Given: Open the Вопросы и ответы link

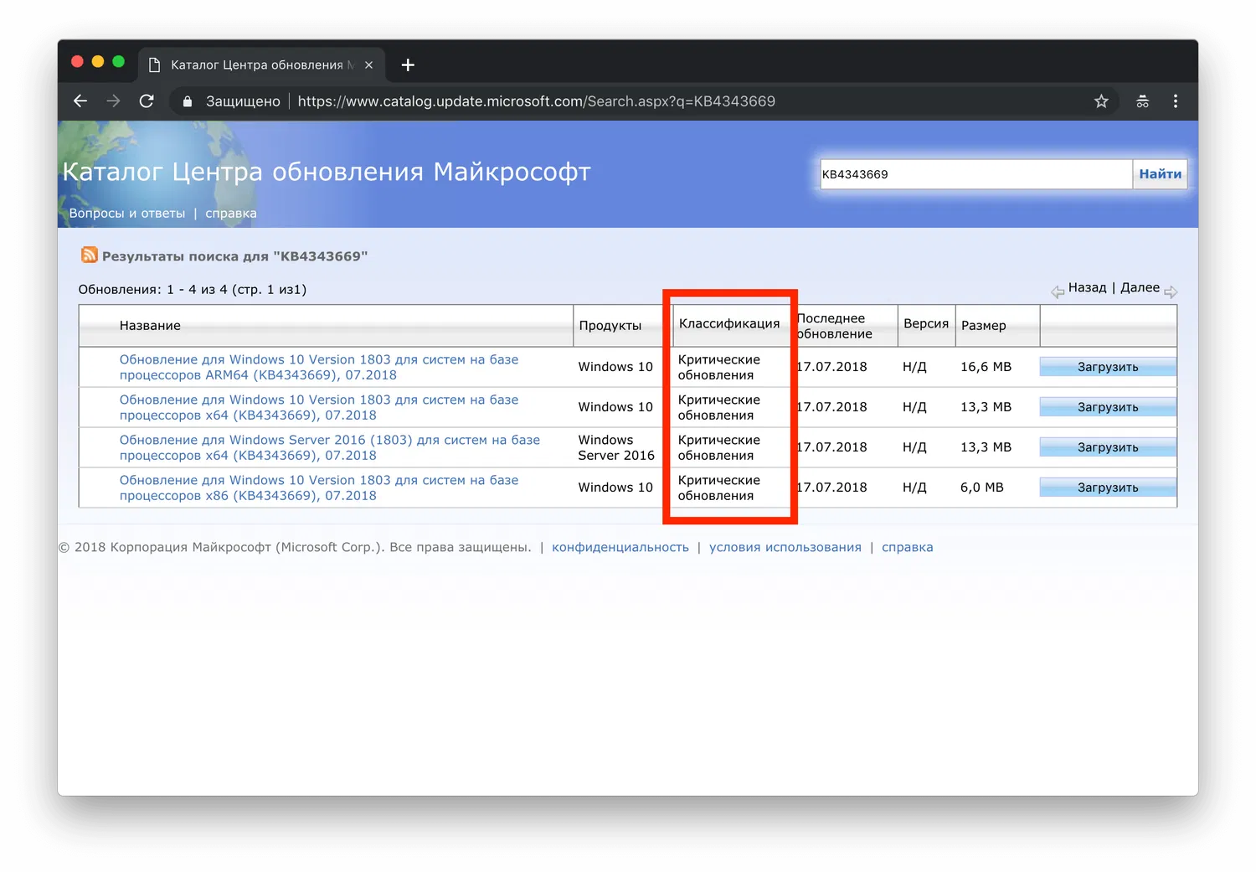Looking at the screenshot, I should (x=127, y=214).
